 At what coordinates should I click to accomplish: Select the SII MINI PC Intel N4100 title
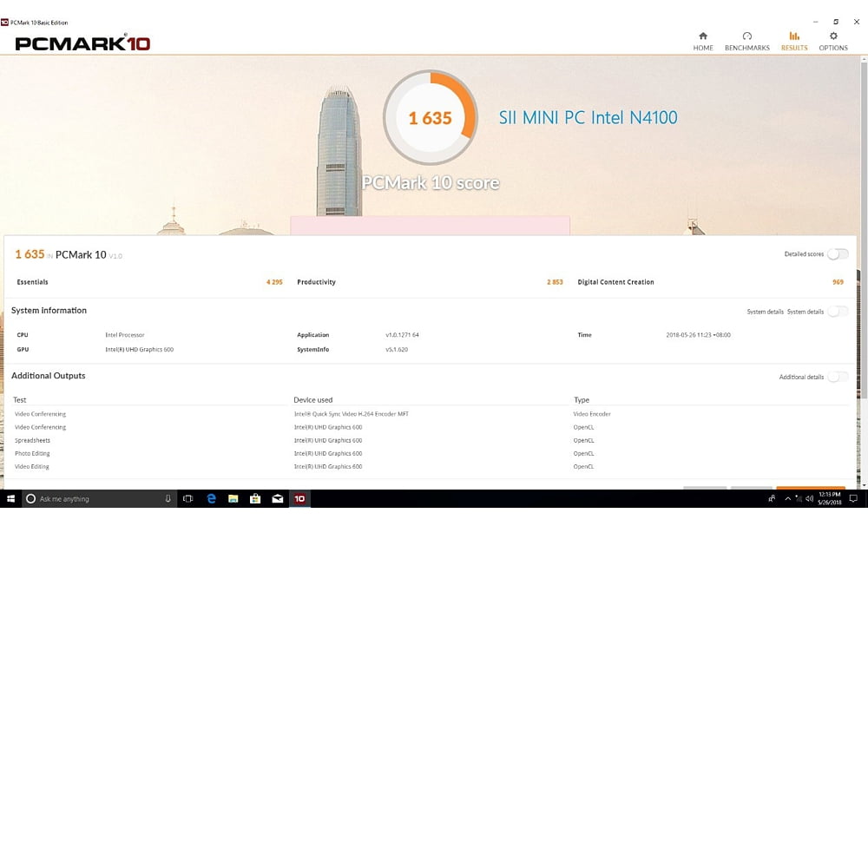click(588, 117)
